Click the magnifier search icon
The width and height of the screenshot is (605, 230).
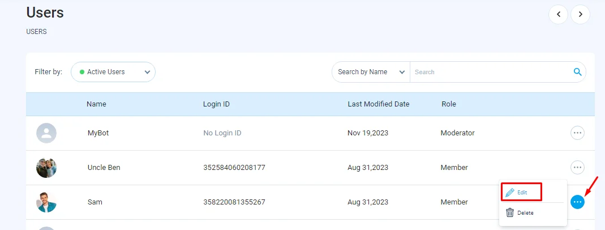(x=578, y=72)
